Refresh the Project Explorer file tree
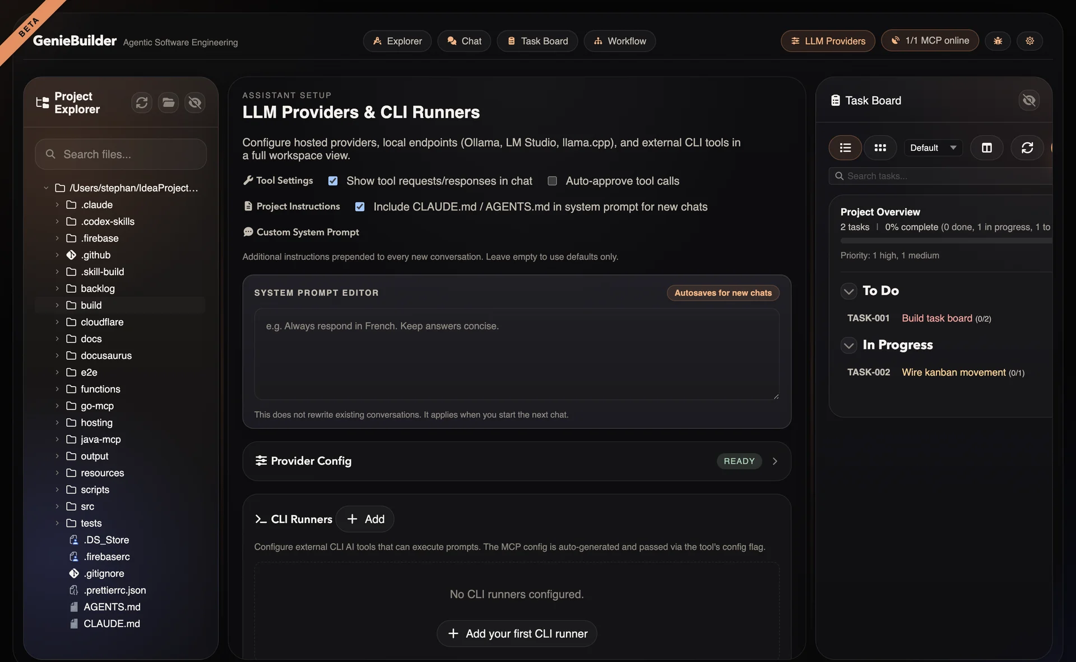 [142, 102]
